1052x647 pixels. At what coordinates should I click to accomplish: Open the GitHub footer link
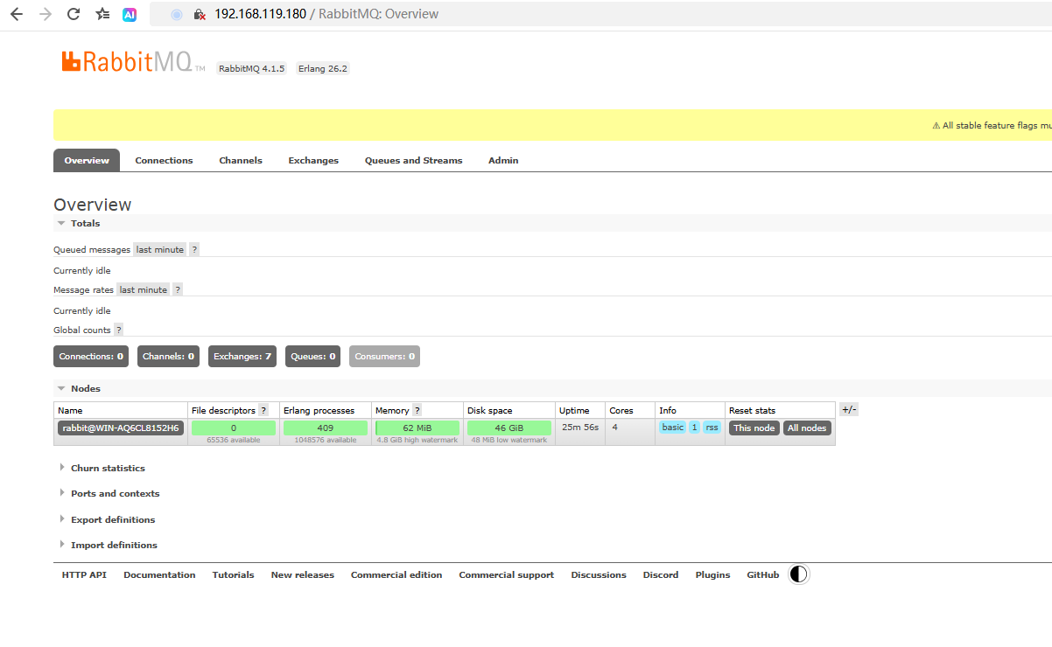click(763, 575)
